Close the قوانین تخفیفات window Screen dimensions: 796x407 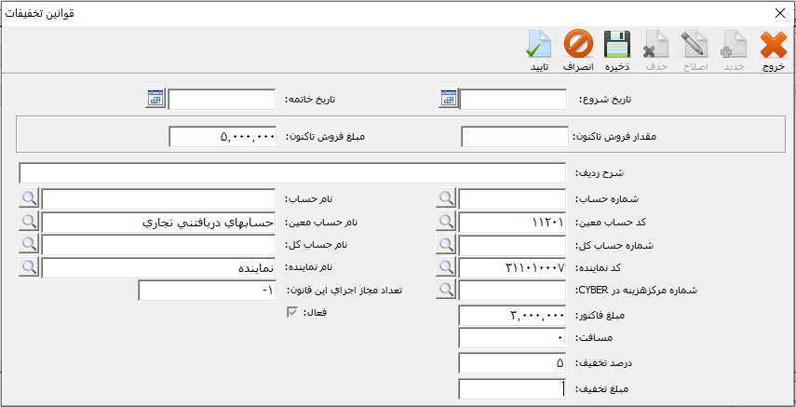point(780,13)
